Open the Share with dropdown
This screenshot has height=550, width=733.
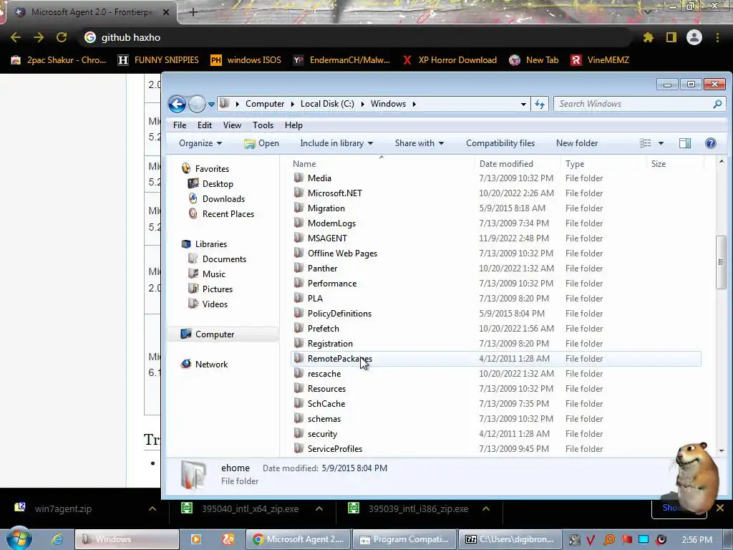[419, 143]
